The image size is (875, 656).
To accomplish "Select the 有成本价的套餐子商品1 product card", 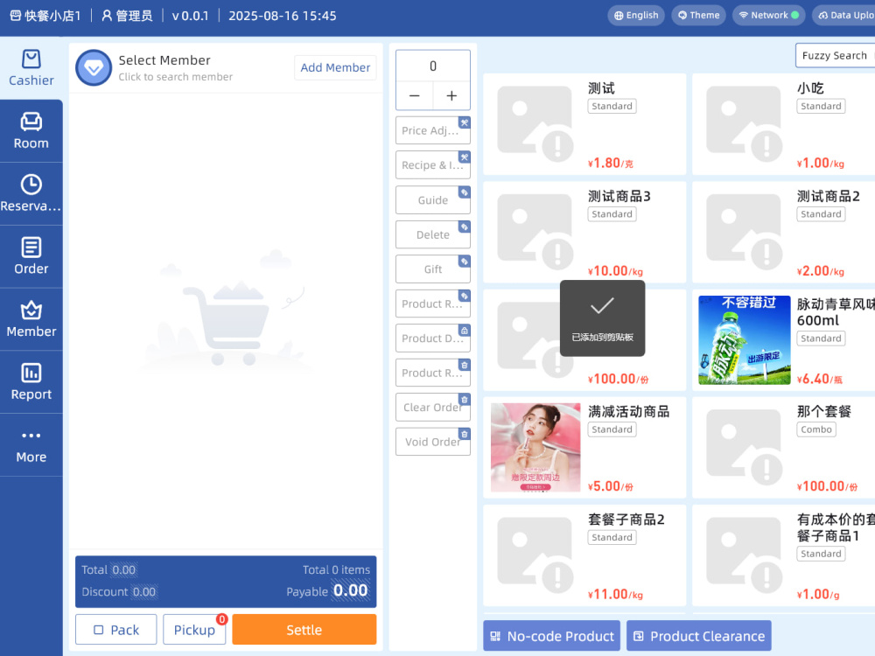I will (x=783, y=555).
